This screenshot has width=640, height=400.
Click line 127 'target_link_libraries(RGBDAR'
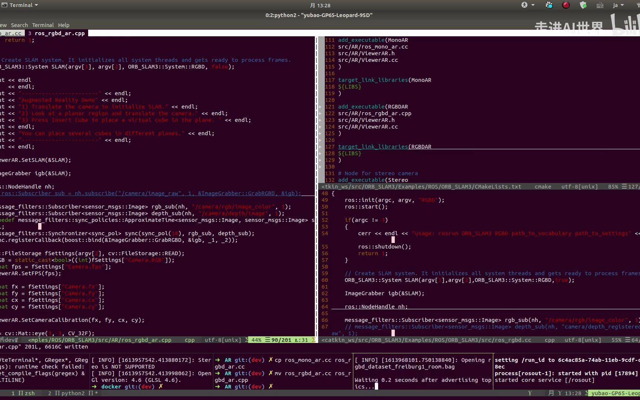point(384,147)
